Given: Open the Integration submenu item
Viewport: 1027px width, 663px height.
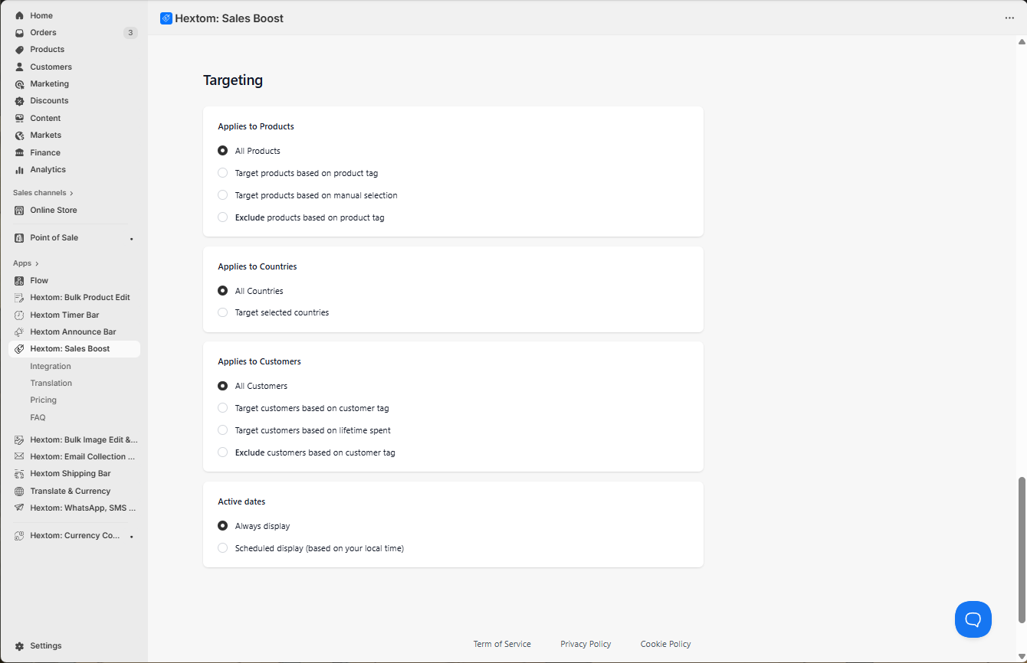Looking at the screenshot, I should 51,366.
